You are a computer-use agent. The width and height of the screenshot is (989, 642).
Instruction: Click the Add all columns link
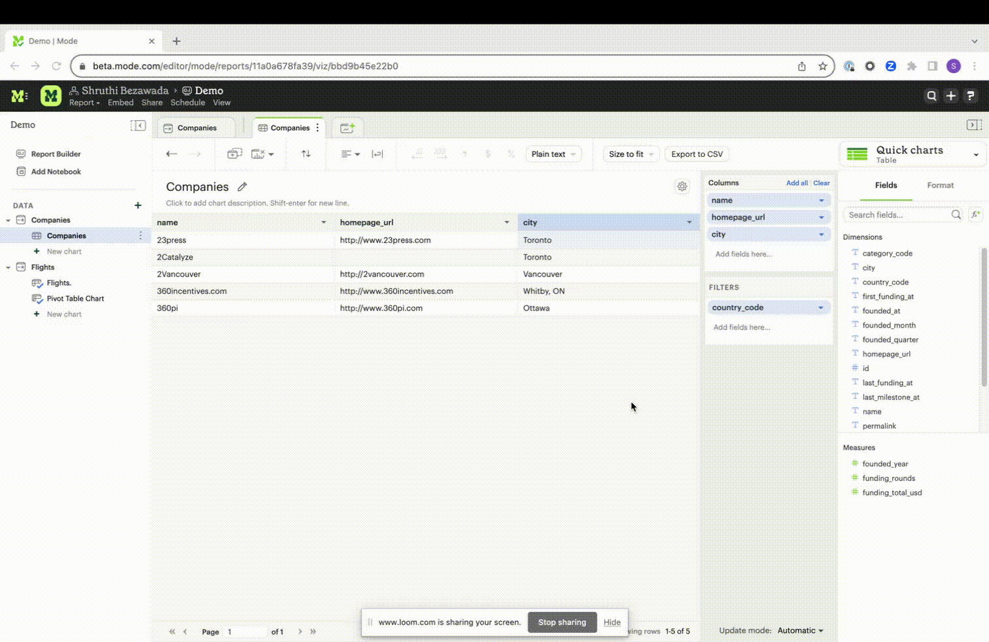click(x=796, y=183)
